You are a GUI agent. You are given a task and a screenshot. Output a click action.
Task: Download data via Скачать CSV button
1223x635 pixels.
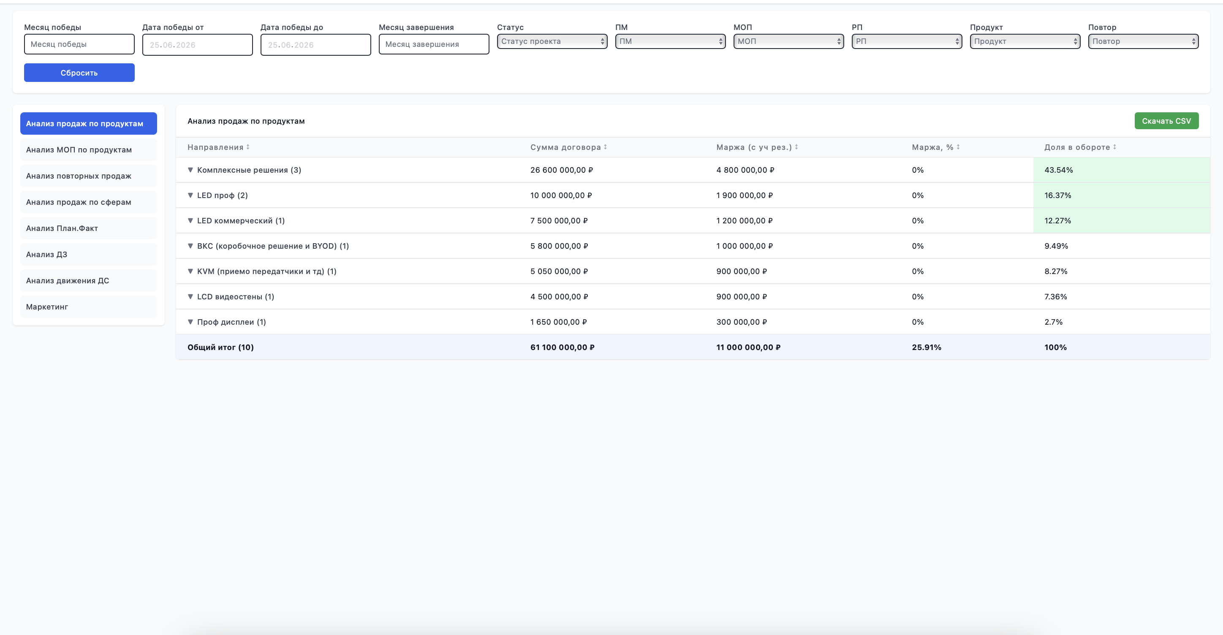click(x=1166, y=121)
